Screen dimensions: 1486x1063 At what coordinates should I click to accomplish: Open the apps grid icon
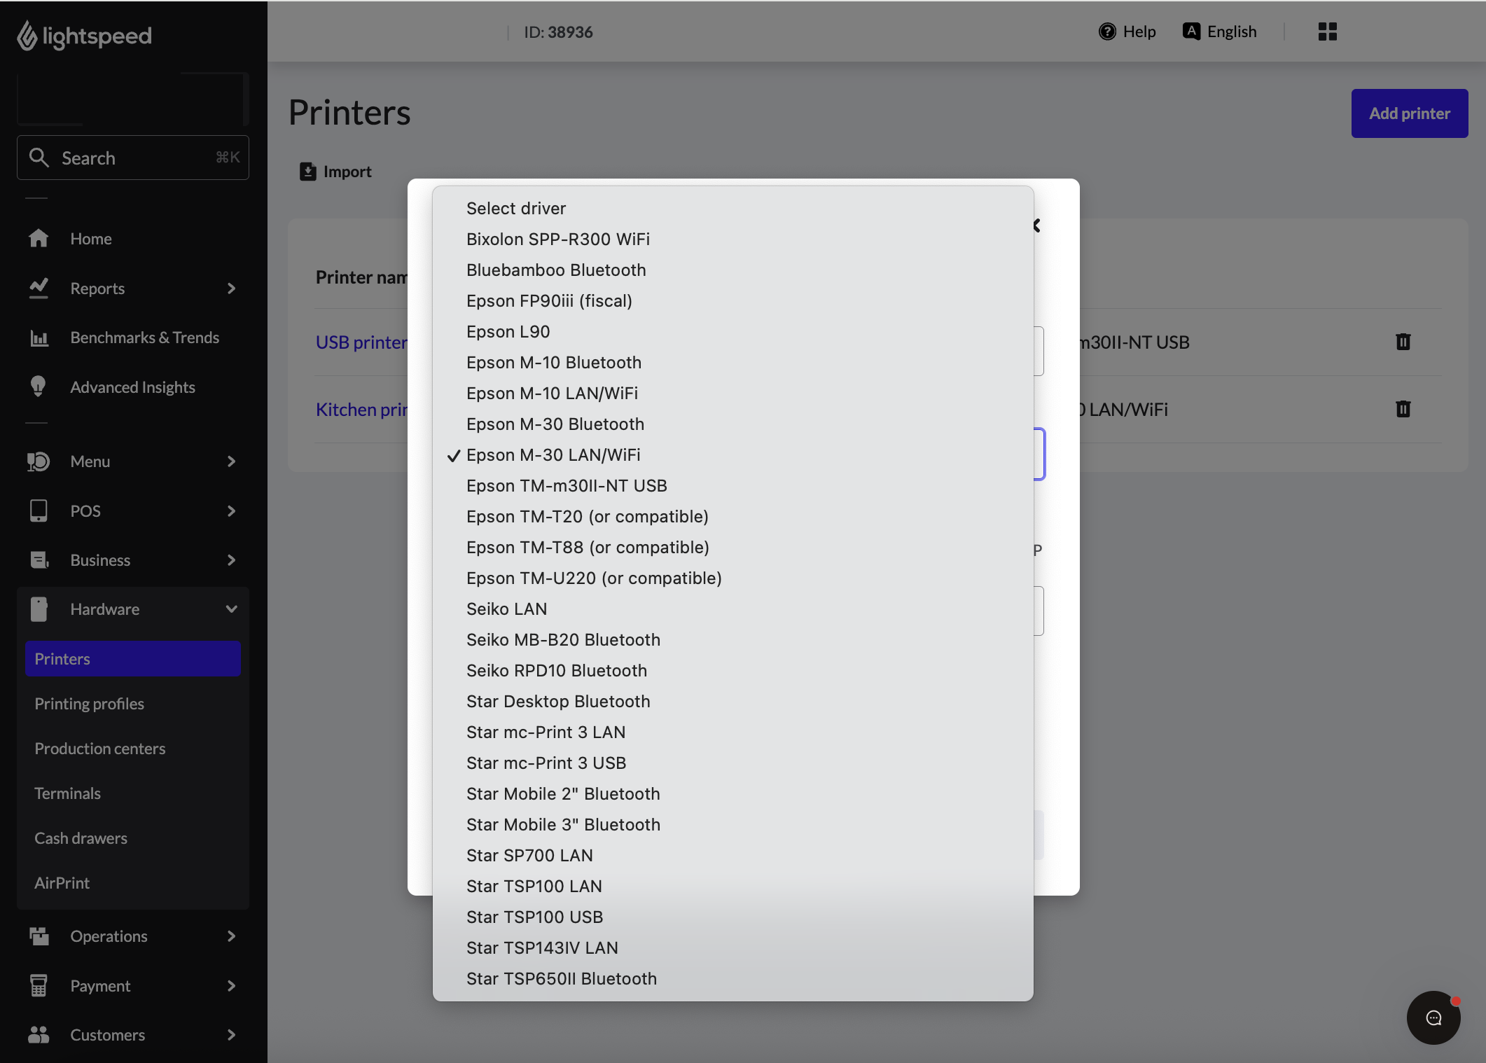pos(1327,32)
